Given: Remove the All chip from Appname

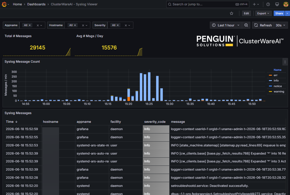Looking at the screenshot, I should click(x=30, y=25).
